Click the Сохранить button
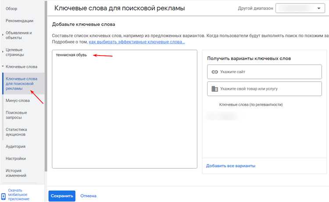Image resolution: width=329 pixels, height=202 pixels. [62, 196]
